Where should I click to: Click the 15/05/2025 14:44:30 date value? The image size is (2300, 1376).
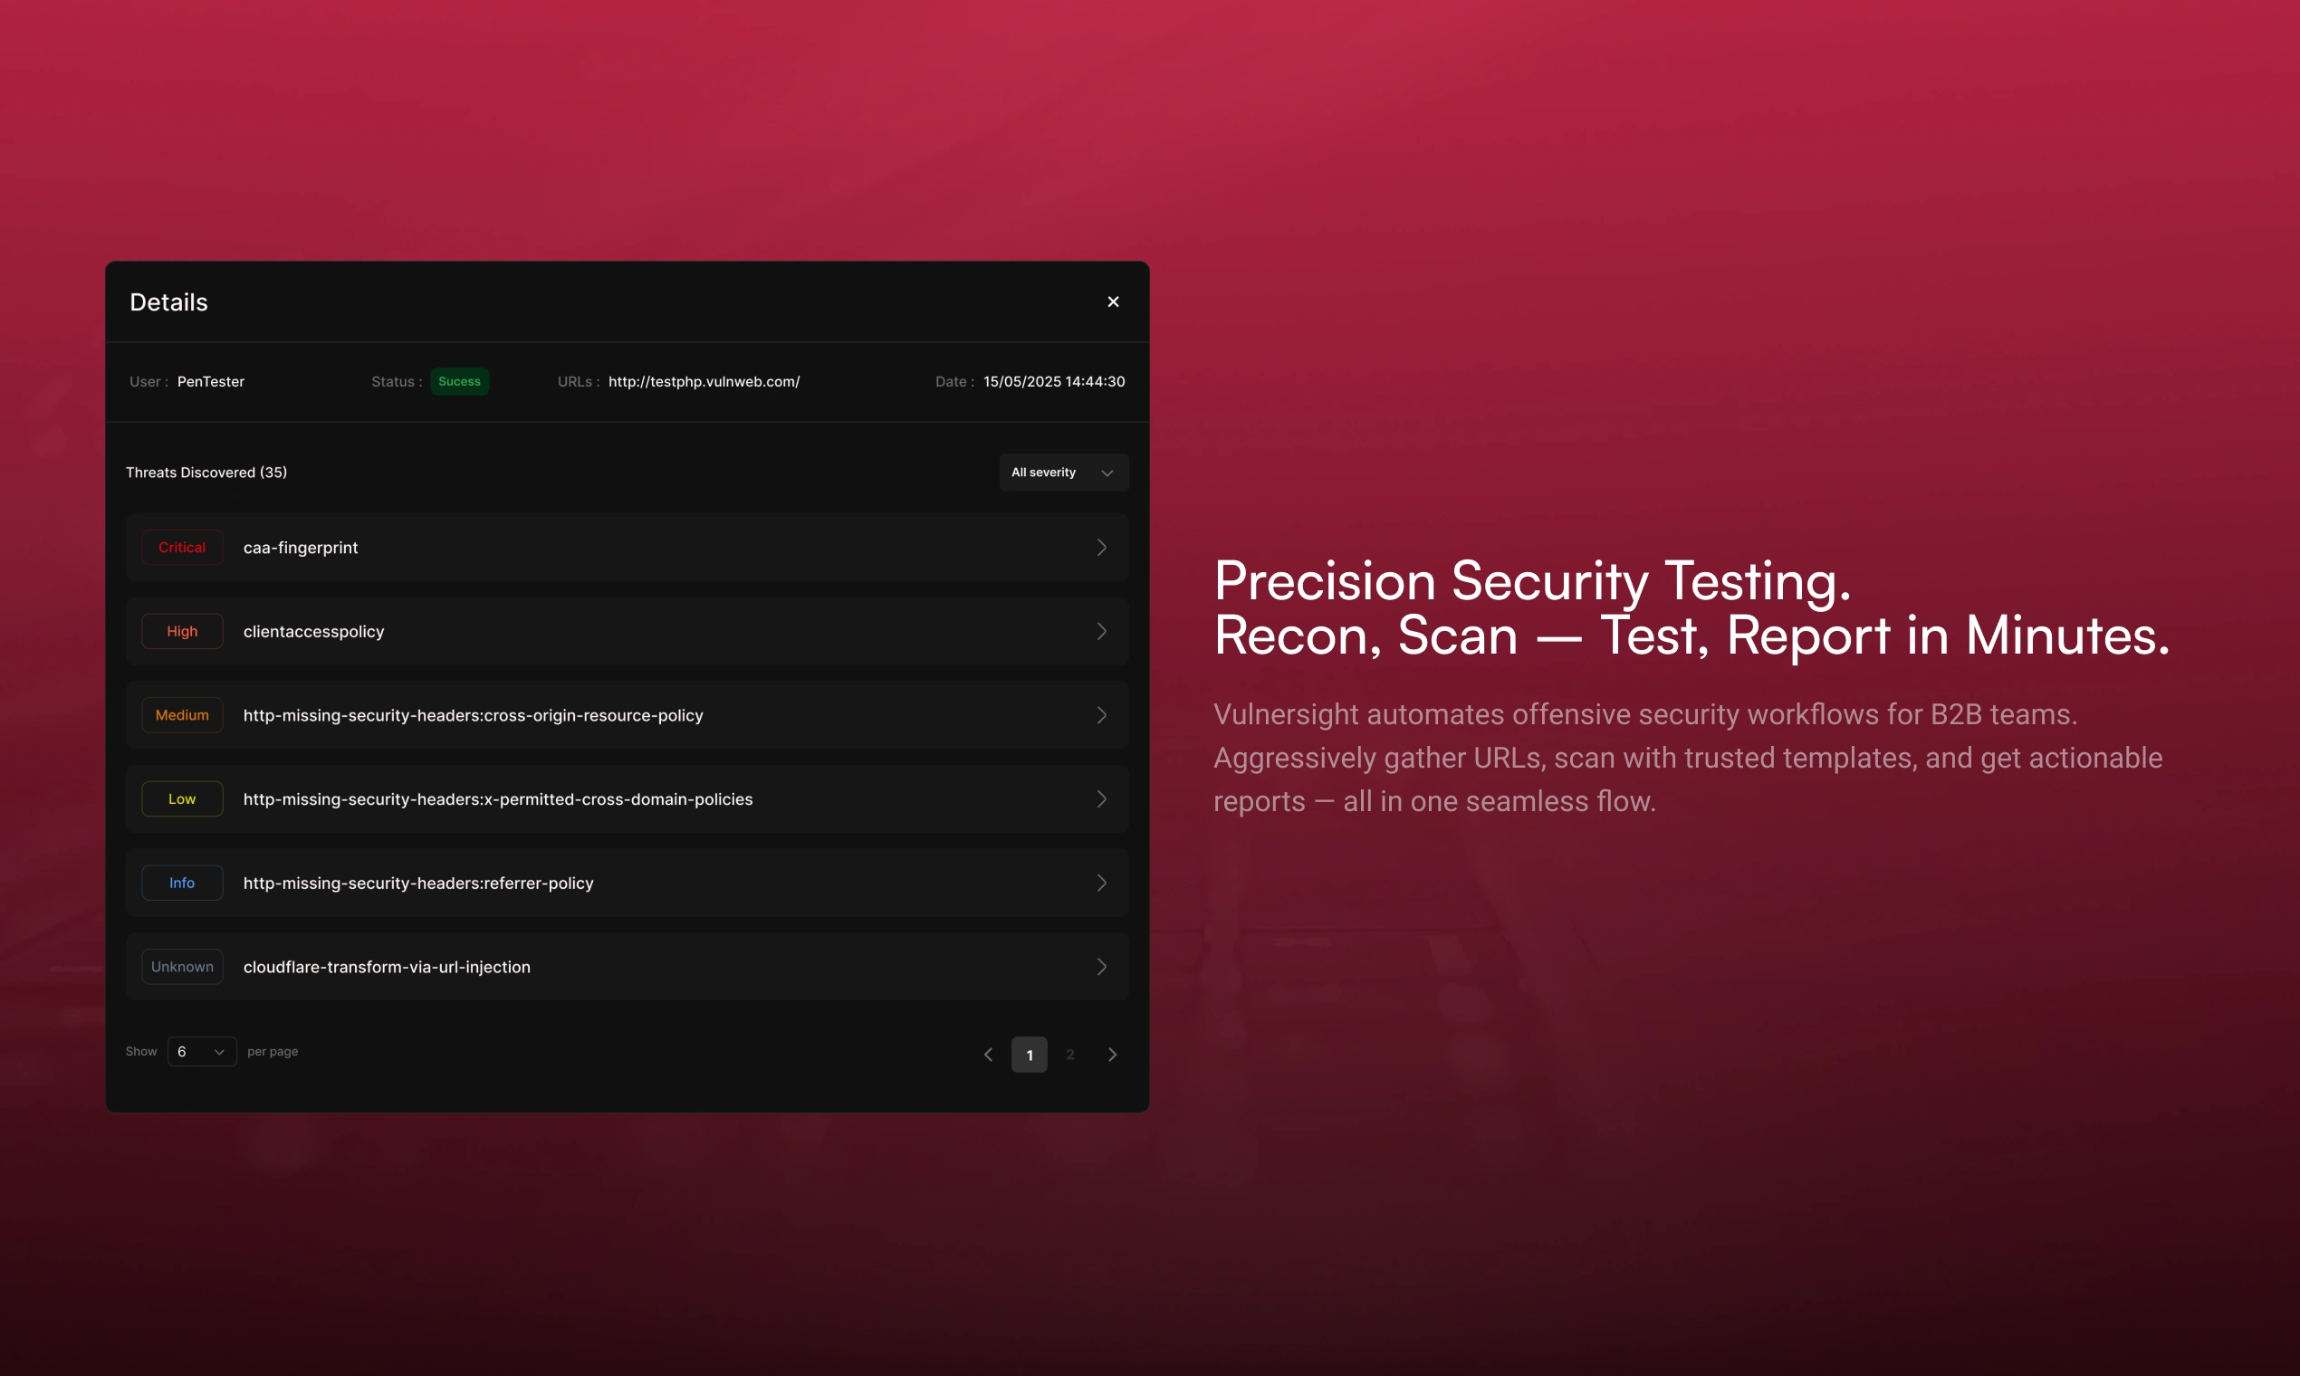[1053, 381]
